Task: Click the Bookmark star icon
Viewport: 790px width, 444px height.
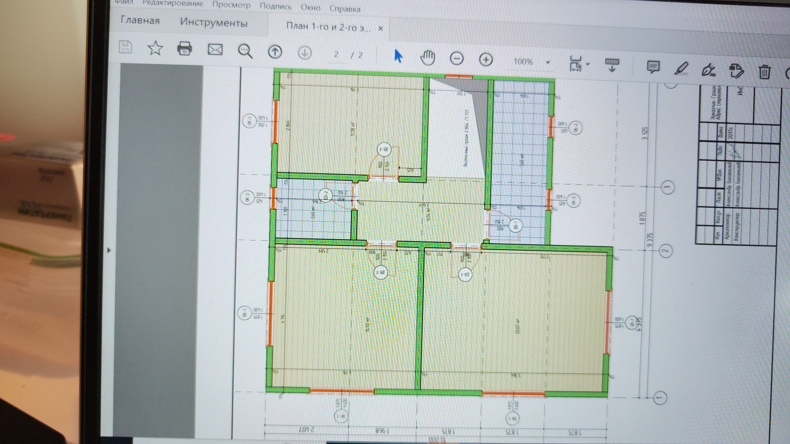Action: pos(155,49)
